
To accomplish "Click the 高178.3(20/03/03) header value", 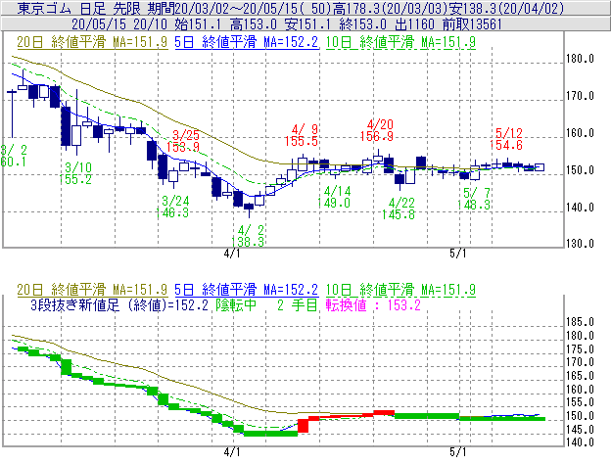I will pyautogui.click(x=390, y=8).
